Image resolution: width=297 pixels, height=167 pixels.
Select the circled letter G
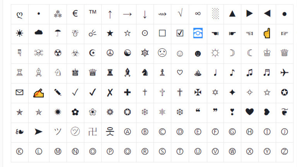click(x=232, y=132)
